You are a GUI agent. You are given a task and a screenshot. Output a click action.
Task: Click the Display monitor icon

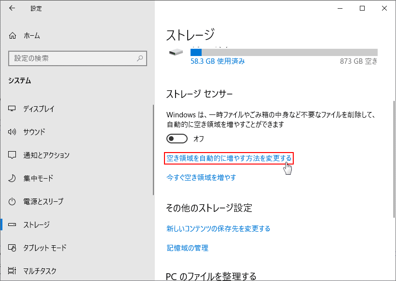click(x=12, y=109)
